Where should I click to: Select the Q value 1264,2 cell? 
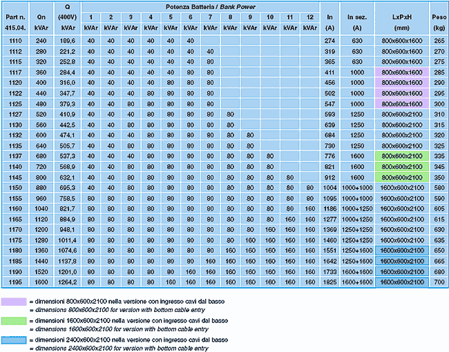[67, 282]
